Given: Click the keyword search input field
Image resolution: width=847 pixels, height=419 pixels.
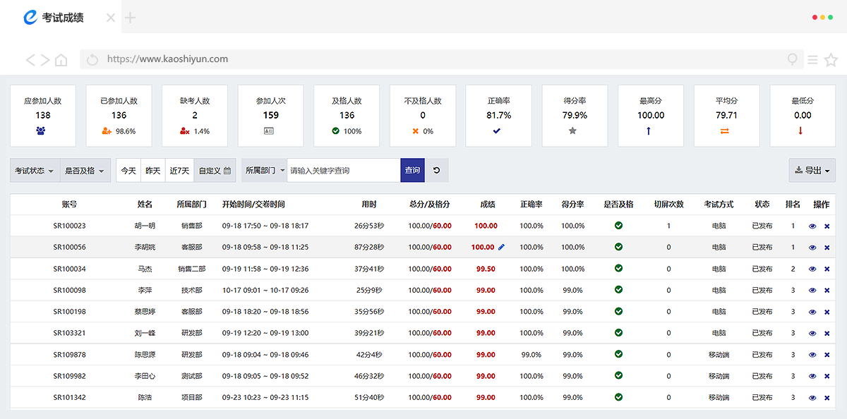Looking at the screenshot, I should pos(344,170).
